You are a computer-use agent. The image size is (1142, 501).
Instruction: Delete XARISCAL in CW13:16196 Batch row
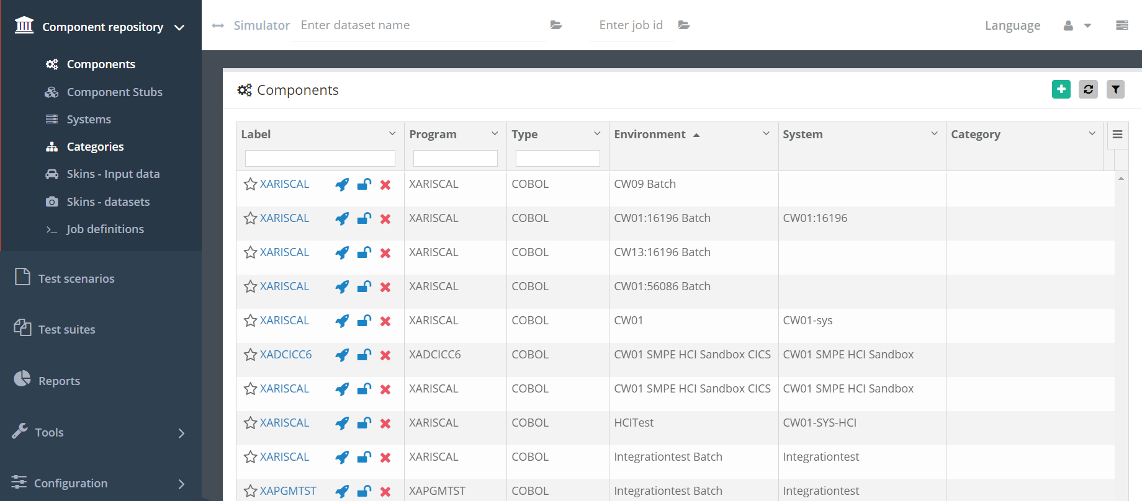[x=385, y=253]
